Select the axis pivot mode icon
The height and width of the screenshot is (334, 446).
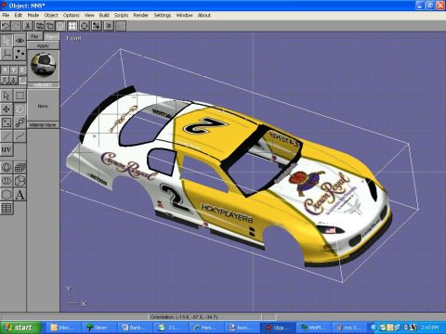point(7,54)
